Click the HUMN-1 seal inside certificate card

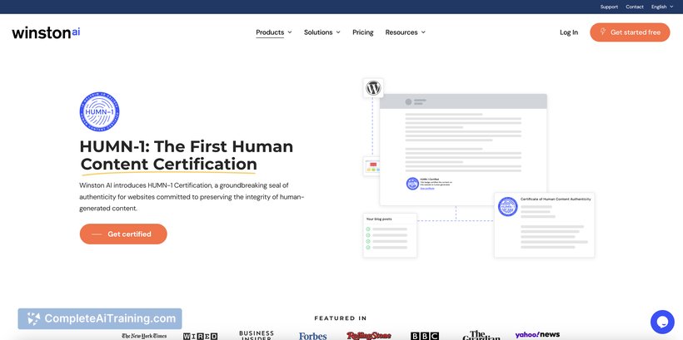[x=508, y=207]
